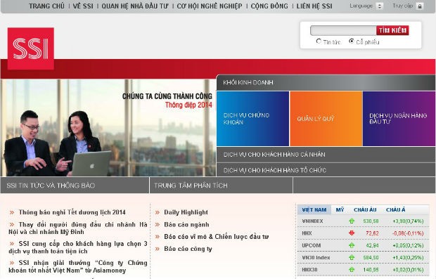Click arrow bullet beside Daily Highlight
Image resolution: width=436 pixels, height=279 pixels.
click(158, 212)
